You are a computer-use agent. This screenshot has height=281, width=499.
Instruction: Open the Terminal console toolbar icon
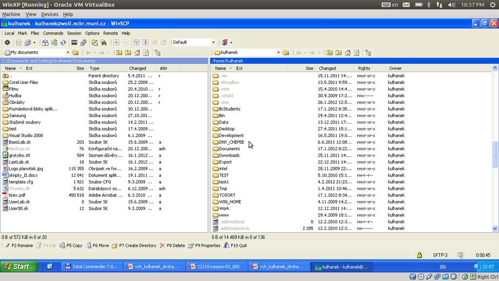75,42
